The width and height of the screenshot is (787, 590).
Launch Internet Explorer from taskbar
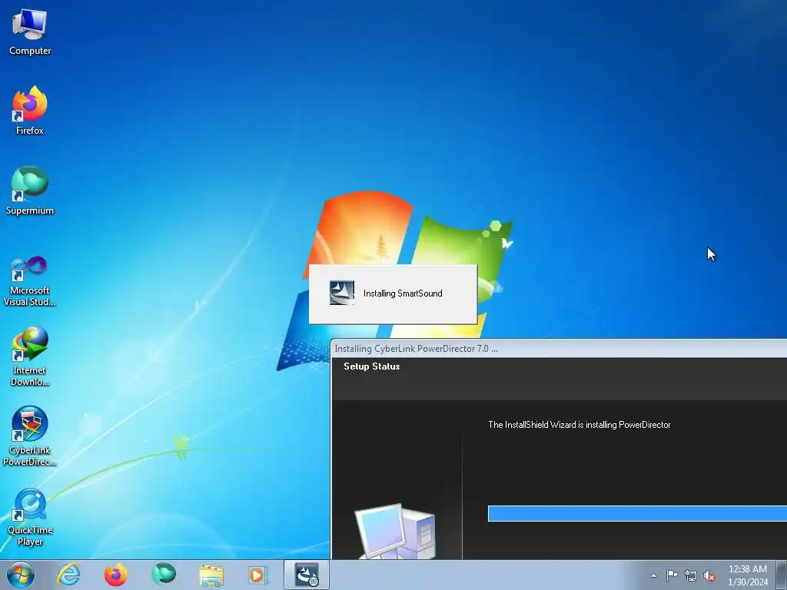68,575
